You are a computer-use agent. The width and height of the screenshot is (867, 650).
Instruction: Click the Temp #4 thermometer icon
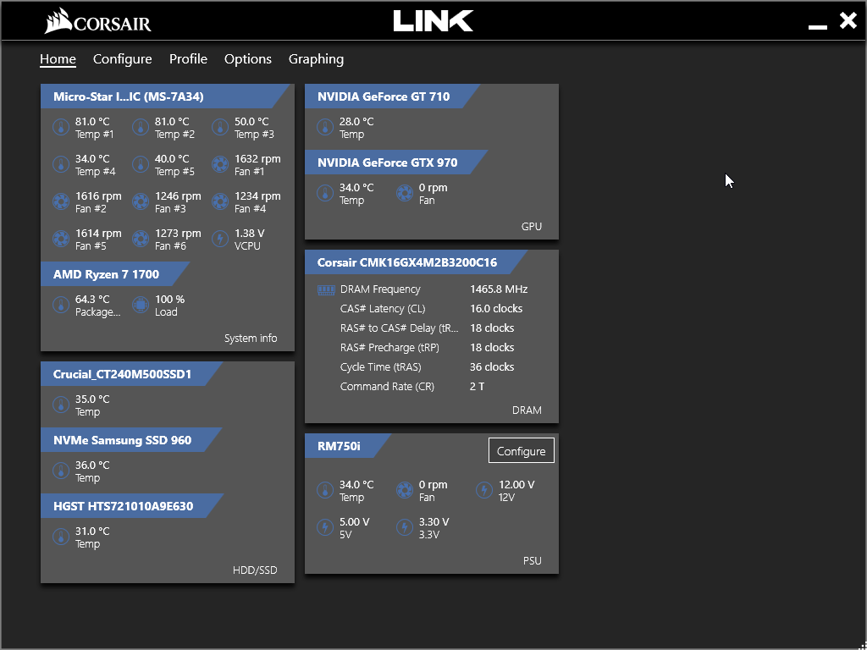(60, 165)
